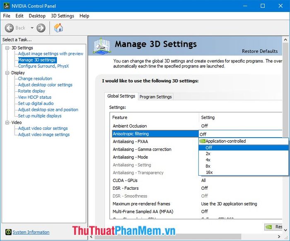Open Adjust desktop size and position
The image size is (290, 241).
[x=48, y=110]
